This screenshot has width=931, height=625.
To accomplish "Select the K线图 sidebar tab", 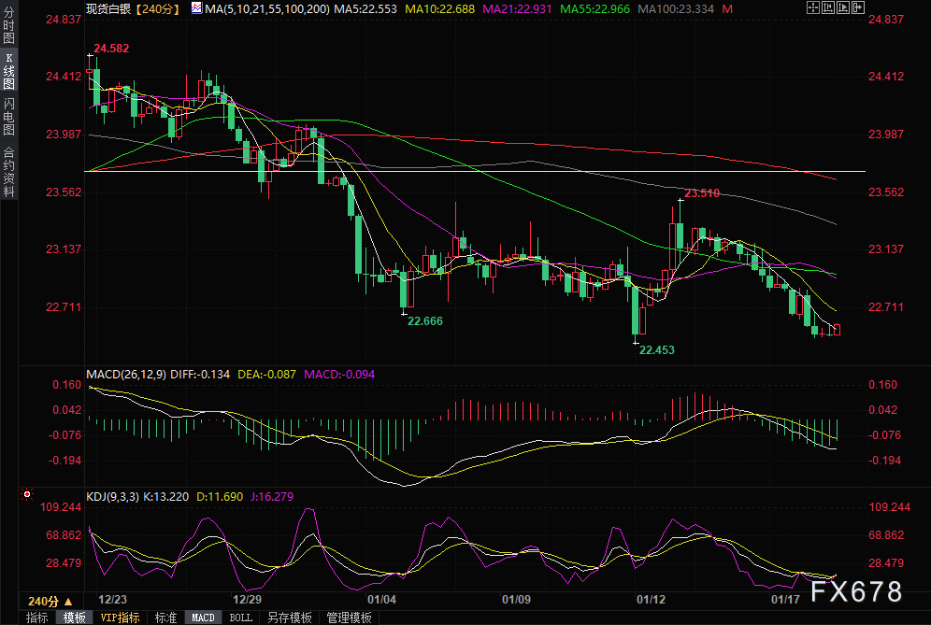I will pyautogui.click(x=9, y=71).
